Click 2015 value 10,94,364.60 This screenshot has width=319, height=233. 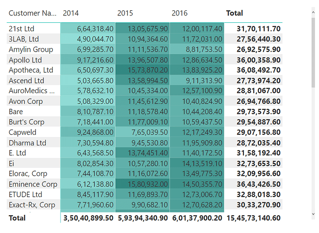coord(147,39)
